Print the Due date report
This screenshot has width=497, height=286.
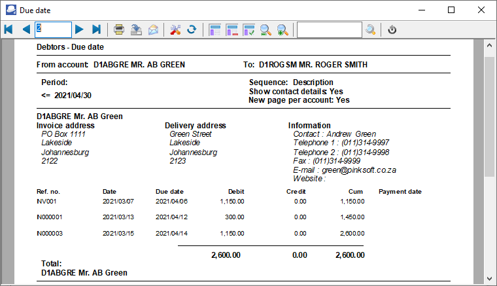pos(119,29)
